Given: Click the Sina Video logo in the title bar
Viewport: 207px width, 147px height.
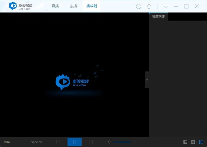Looking at the screenshot, I should [21, 6].
